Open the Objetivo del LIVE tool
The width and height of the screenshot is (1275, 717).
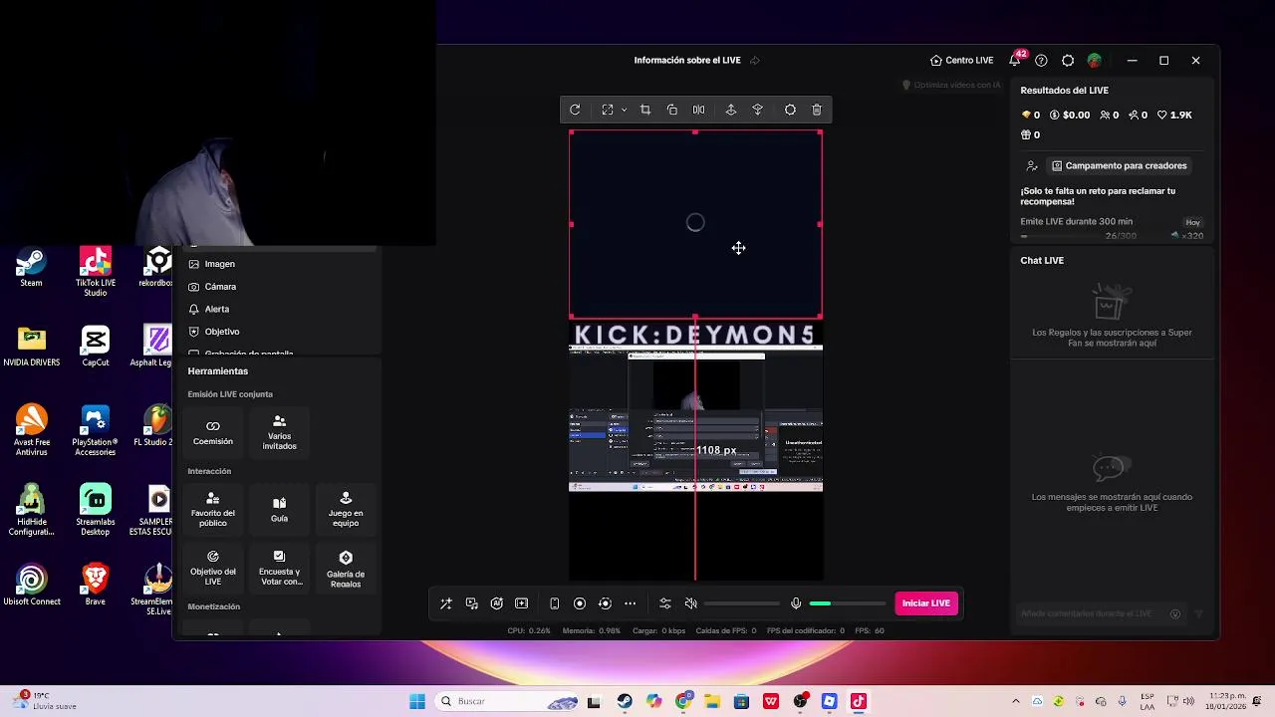point(213,568)
